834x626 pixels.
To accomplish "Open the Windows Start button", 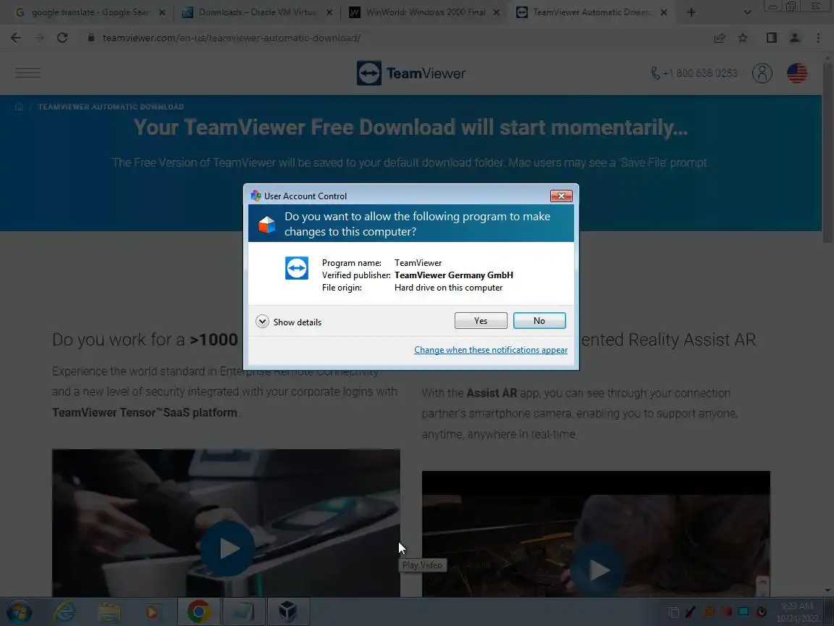I will pos(19,612).
